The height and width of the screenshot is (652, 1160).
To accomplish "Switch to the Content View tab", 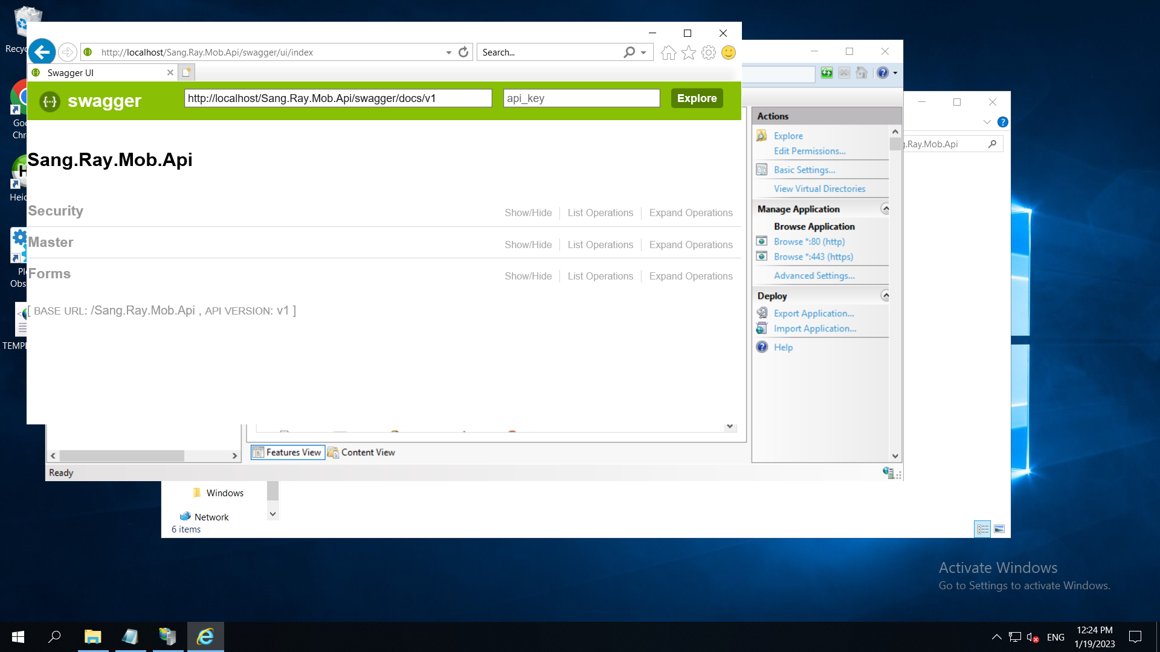I will [x=361, y=452].
